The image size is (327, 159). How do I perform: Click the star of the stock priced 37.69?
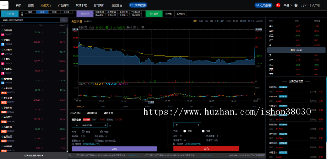pos(3,79)
